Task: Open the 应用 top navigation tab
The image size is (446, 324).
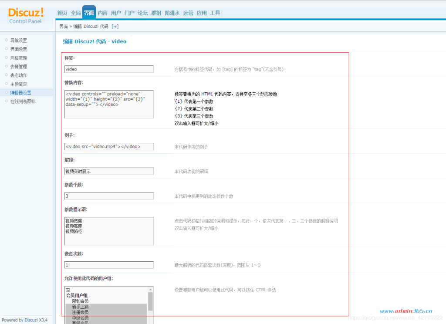Action: (x=201, y=13)
